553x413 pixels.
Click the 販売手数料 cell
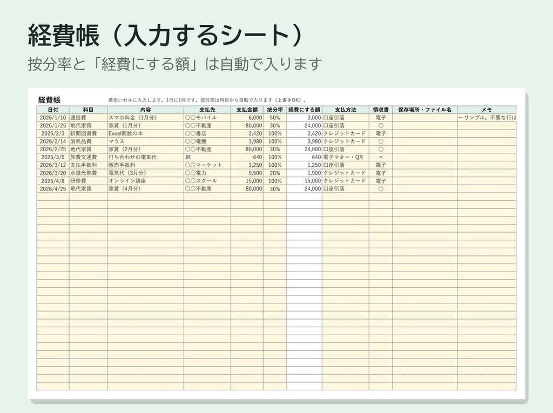tap(145, 165)
